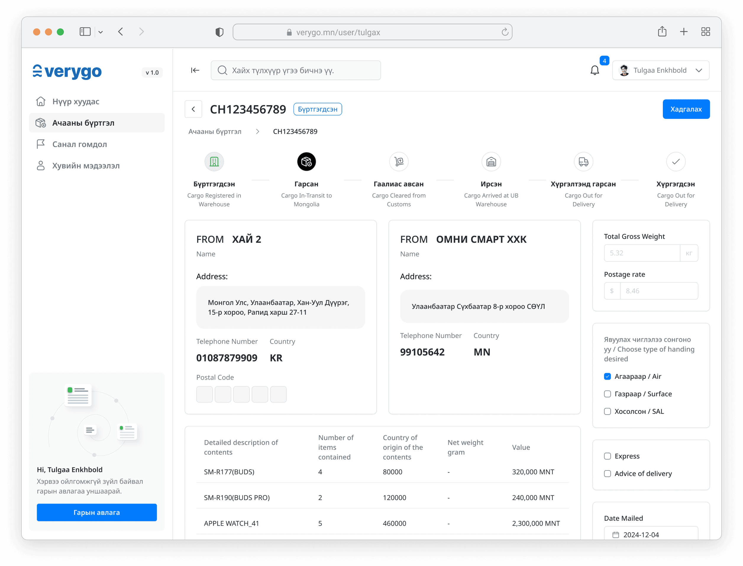
Task: Open the Tulgaa Enkhbold user dropdown
Action: [x=660, y=70]
